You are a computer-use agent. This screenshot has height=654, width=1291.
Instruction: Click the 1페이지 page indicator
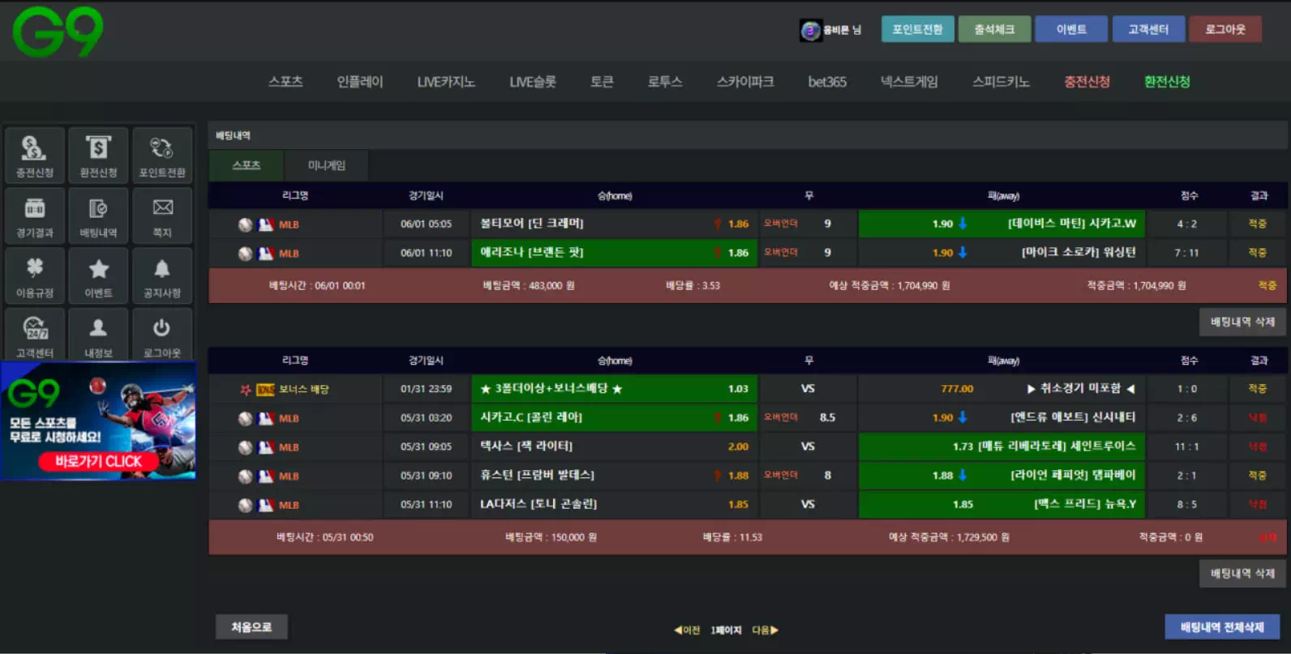(x=726, y=630)
